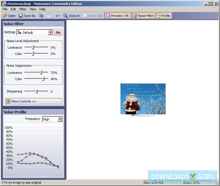Open the Filter menu
Screen dimensions: 220x186
click(23, 9)
